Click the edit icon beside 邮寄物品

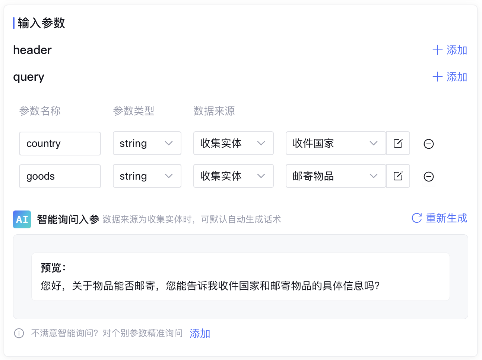click(398, 176)
